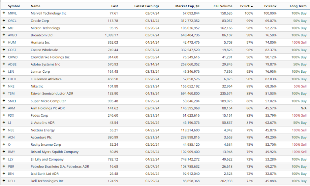Click plus icon beside TSM
The height and width of the screenshot is (186, 310).
click(x=4, y=93)
